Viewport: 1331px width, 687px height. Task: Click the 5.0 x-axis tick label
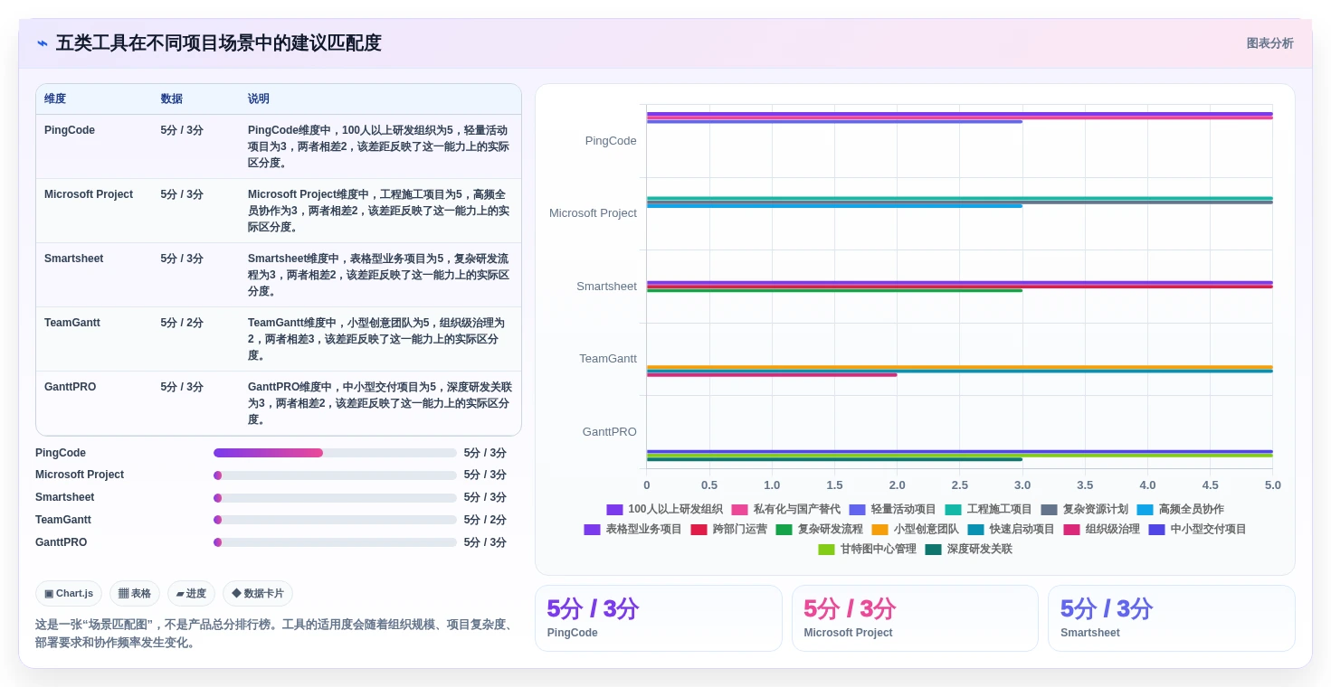(x=1273, y=485)
